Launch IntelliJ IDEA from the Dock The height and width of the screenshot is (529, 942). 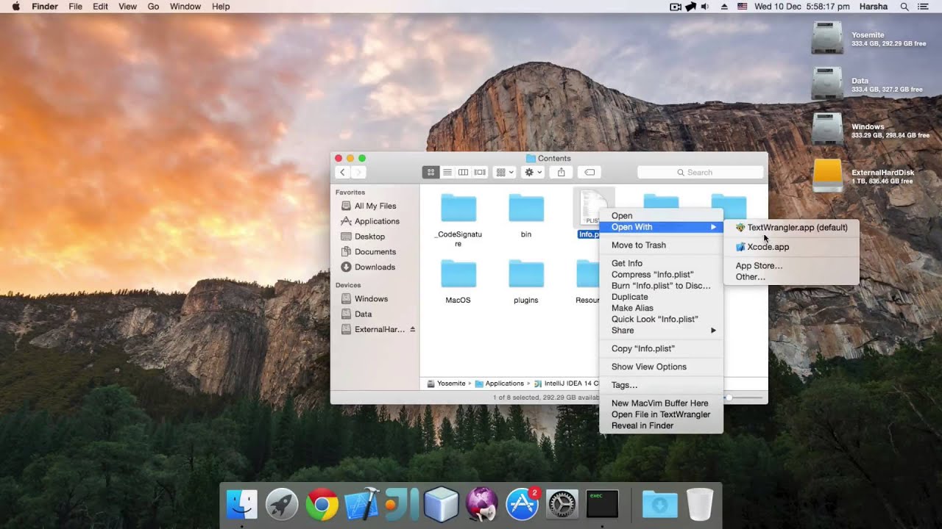(x=401, y=505)
